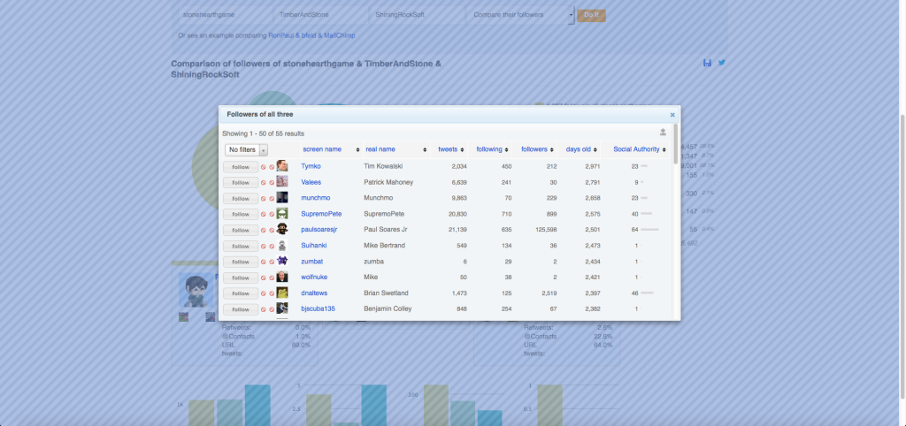
Task: Click the sort arrows on screen name column
Action: (x=358, y=150)
